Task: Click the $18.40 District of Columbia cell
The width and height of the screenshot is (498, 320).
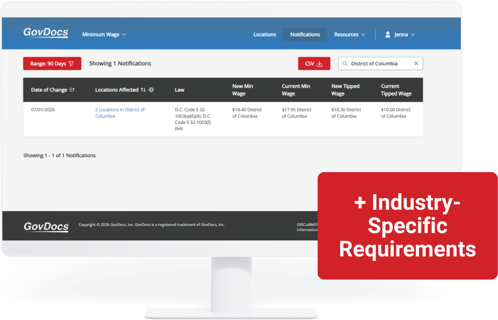Action: tap(247, 113)
